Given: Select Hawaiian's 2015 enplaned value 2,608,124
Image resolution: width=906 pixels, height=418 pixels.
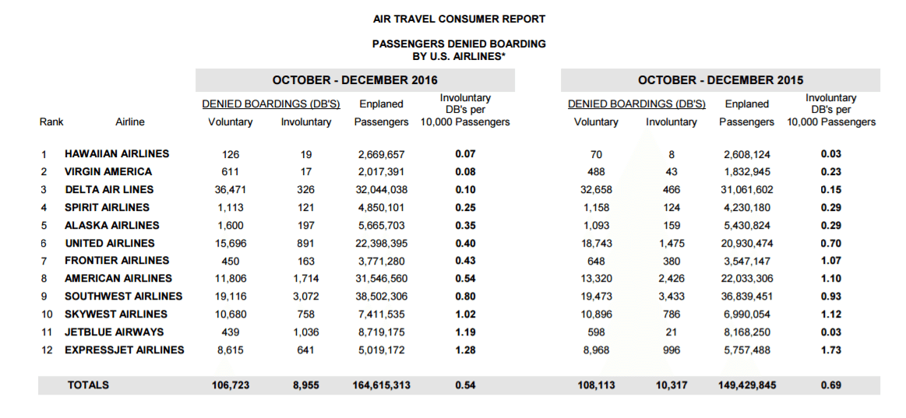Looking at the screenshot, I should [746, 155].
